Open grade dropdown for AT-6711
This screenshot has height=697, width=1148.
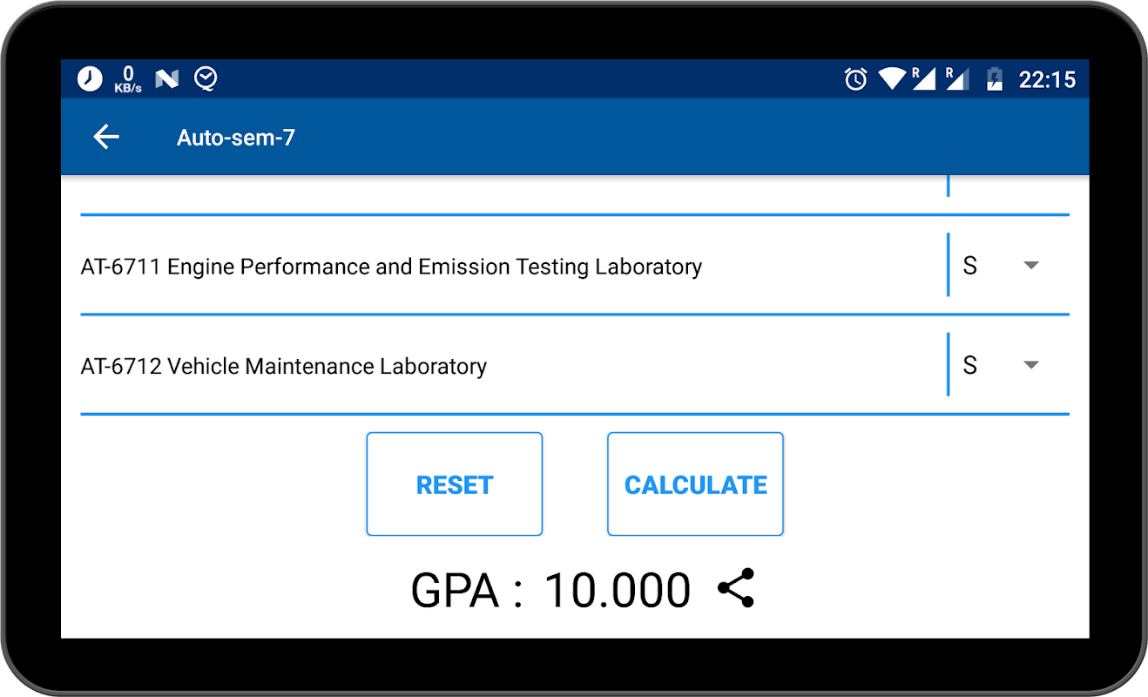point(1030,265)
